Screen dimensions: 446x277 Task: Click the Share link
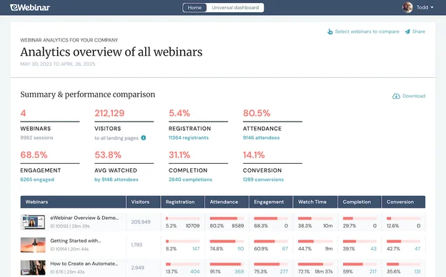(x=419, y=31)
